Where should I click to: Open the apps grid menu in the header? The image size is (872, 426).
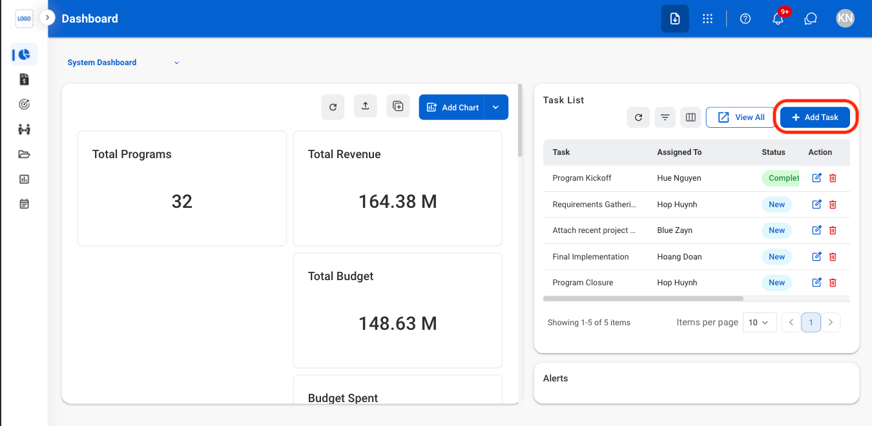[x=707, y=19]
